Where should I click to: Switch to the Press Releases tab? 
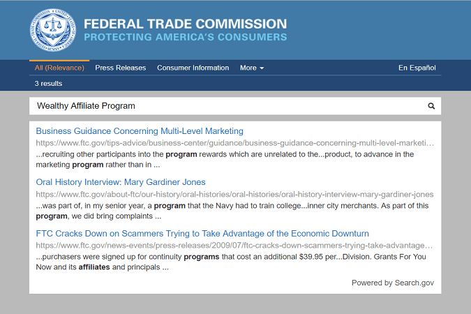click(x=121, y=68)
